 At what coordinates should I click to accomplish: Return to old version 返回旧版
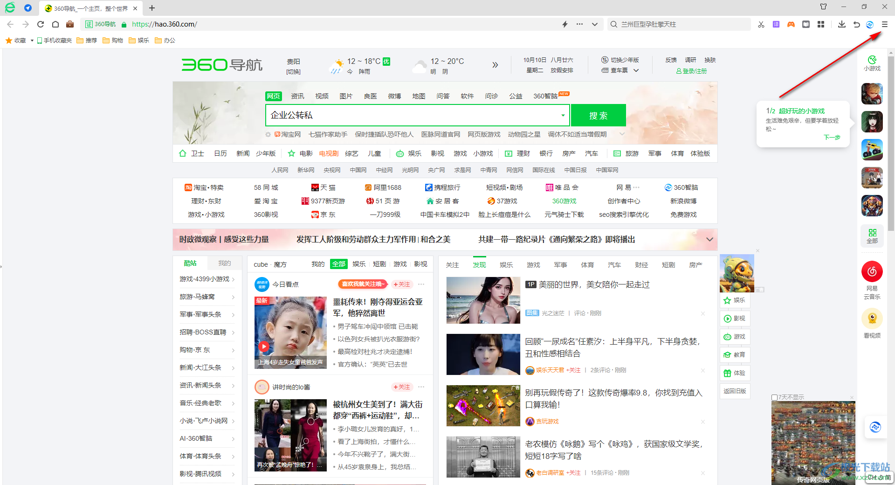[x=735, y=391]
